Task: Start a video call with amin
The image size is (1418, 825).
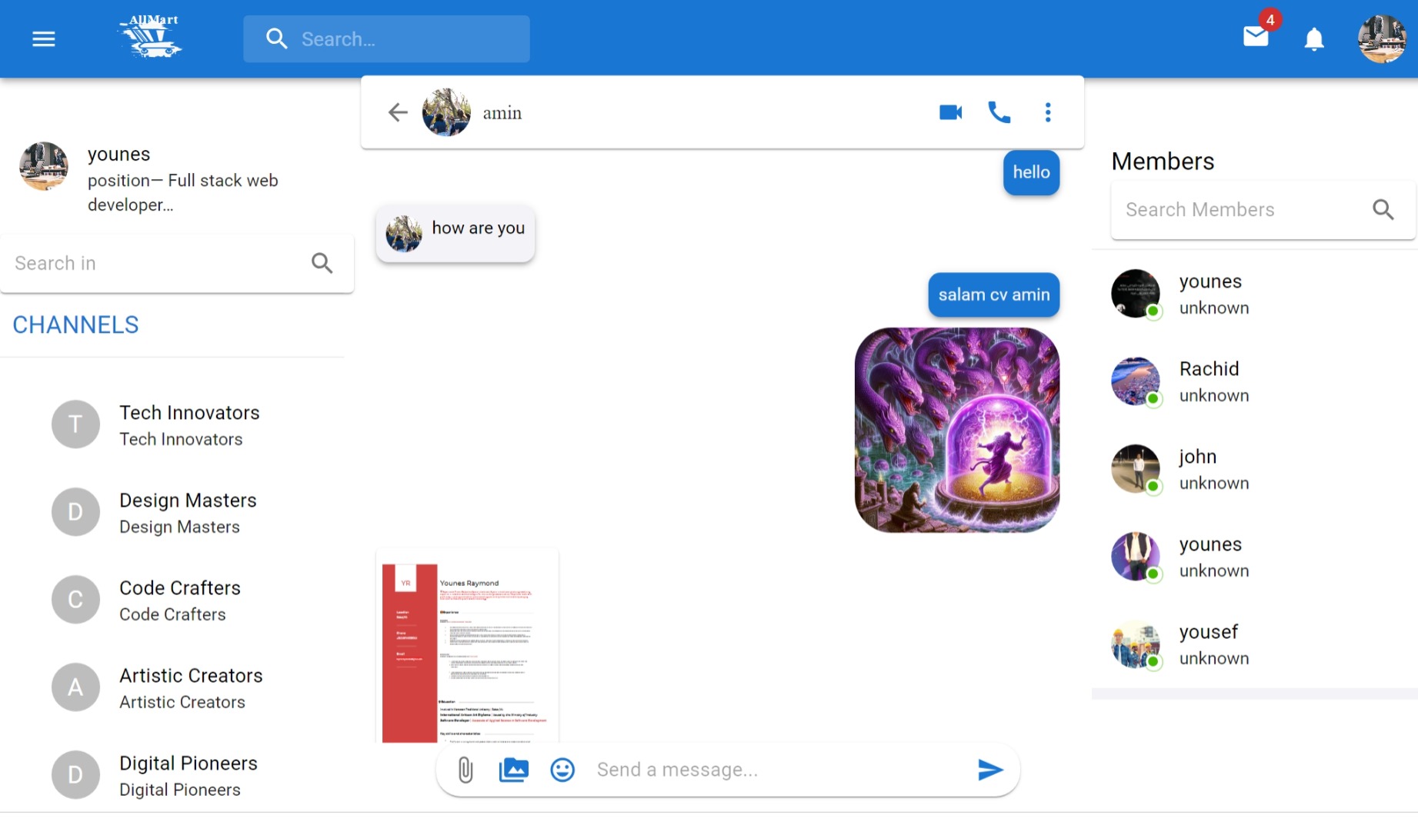Action: 951,112
